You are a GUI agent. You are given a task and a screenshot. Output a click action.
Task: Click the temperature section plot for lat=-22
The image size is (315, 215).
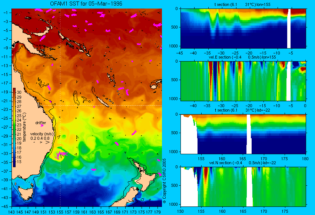click(x=243, y=134)
